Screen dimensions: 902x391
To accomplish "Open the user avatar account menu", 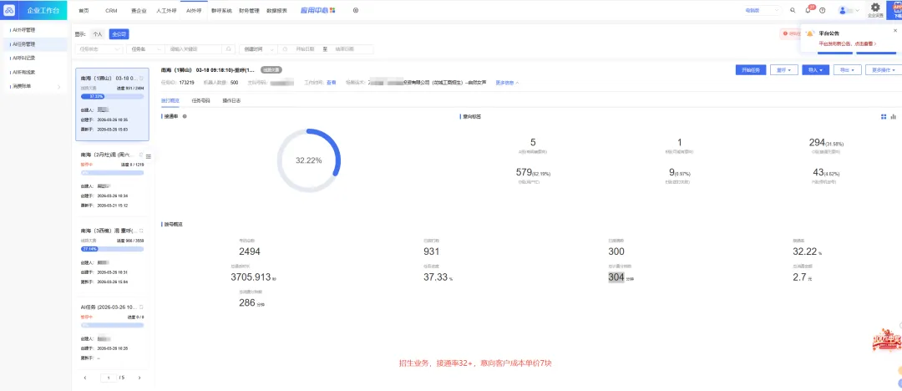I will pyautogui.click(x=849, y=10).
